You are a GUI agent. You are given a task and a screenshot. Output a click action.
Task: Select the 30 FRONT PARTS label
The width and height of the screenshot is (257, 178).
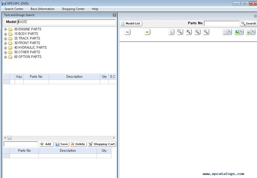click(27, 43)
